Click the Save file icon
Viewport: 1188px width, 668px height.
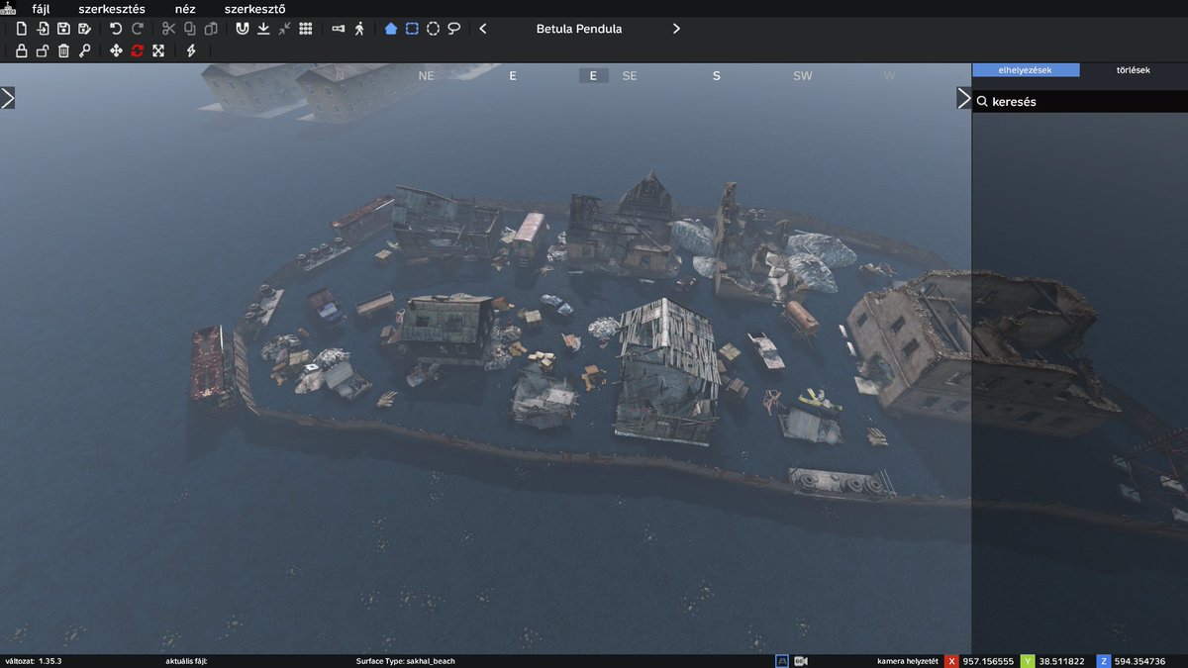click(x=63, y=29)
